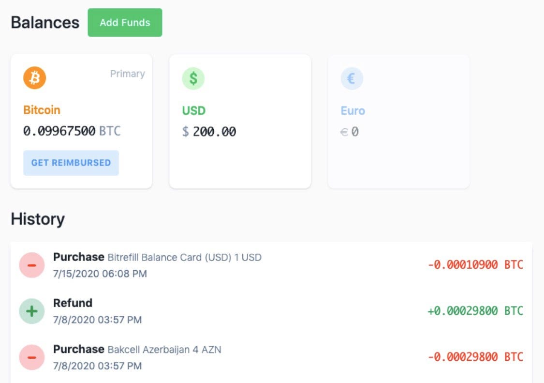Click the Add Funds button

point(125,22)
